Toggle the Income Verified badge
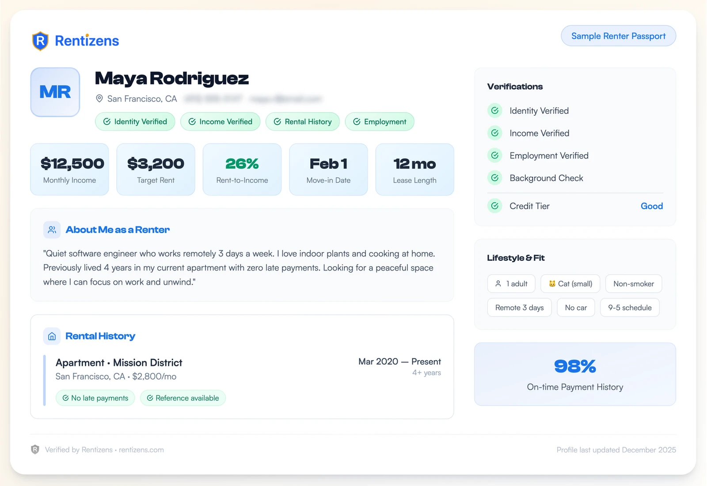The image size is (707, 486). tap(220, 121)
